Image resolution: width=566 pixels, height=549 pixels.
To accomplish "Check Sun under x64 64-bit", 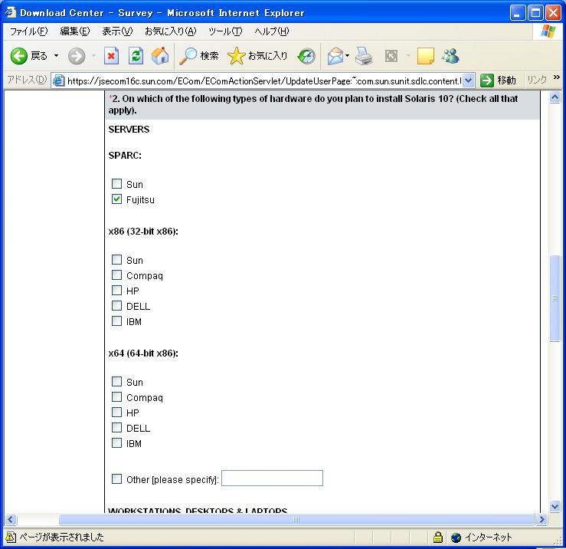I will [116, 381].
